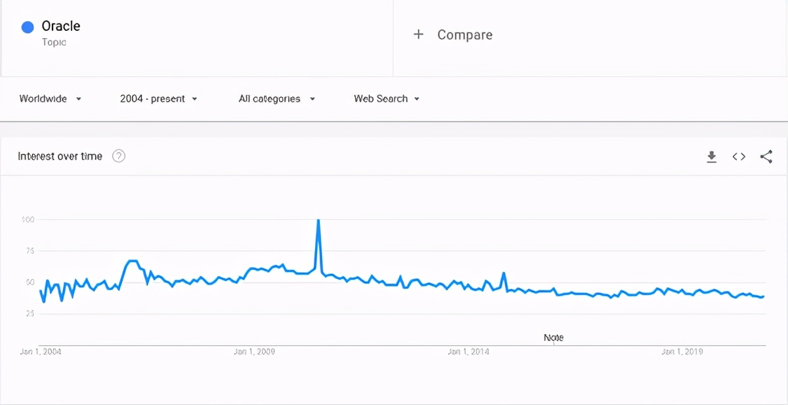Viewport: 788px width, 405px height.
Task: Click the blue Oracle color dot
Action: click(x=28, y=27)
